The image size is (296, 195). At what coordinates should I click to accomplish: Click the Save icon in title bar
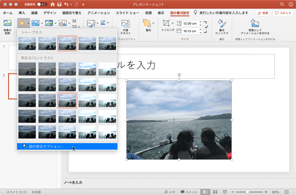59,4
